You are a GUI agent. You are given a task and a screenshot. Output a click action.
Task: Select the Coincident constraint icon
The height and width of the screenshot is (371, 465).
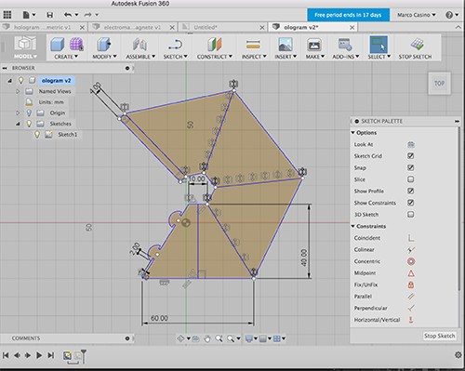point(411,238)
